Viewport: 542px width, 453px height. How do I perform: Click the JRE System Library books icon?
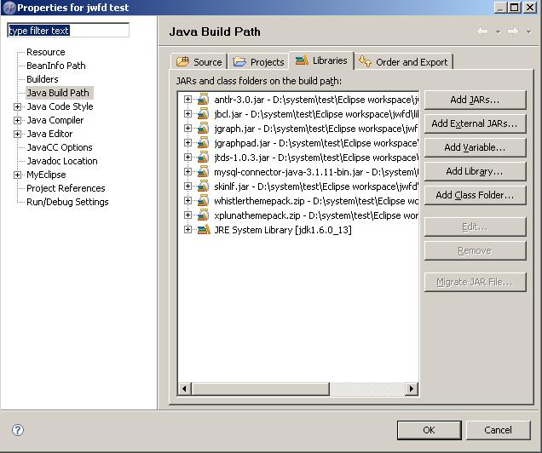pos(204,230)
